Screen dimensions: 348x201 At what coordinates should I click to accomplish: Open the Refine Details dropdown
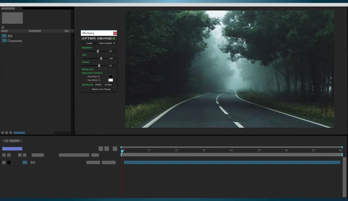(x=107, y=43)
